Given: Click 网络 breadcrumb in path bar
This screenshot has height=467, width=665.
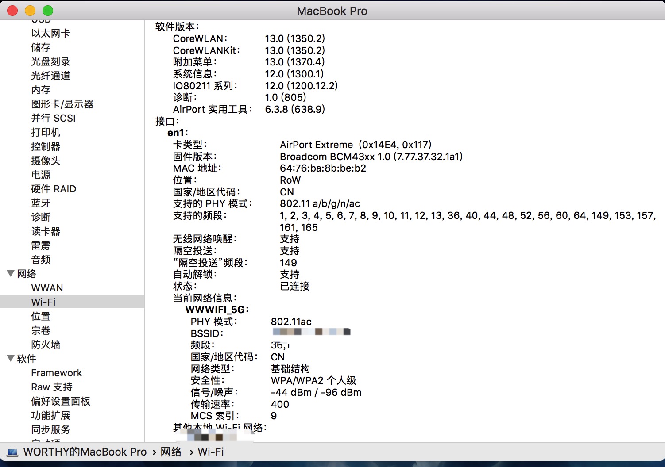Looking at the screenshot, I should tap(171, 452).
